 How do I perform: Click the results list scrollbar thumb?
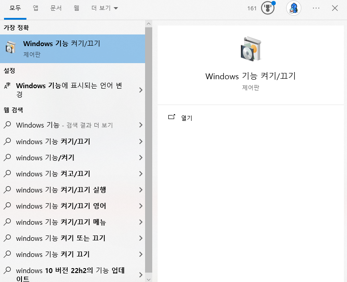149,150
